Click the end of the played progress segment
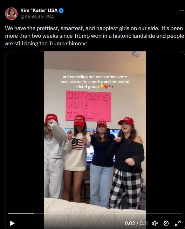 pyautogui.click(x=34, y=214)
